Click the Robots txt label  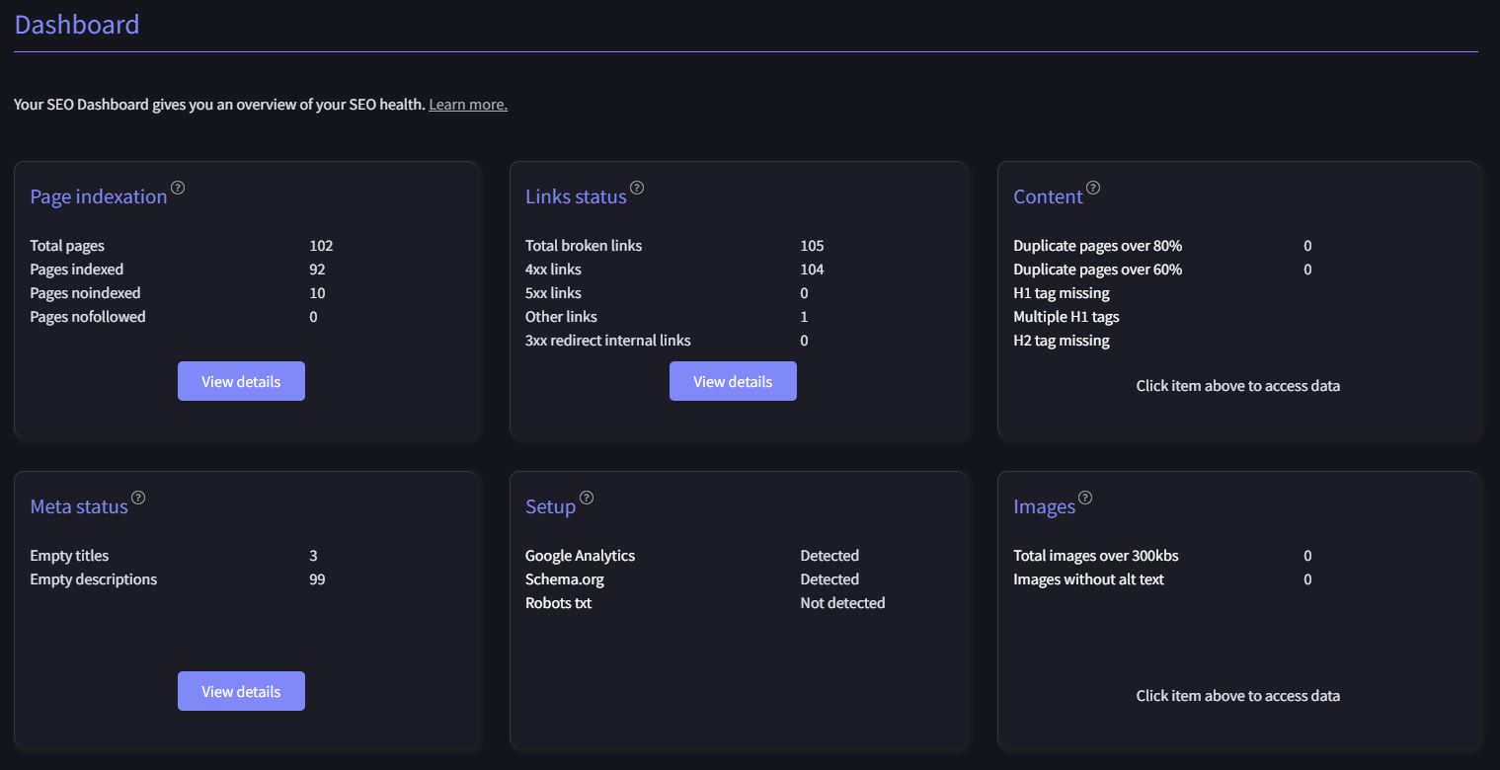558,603
